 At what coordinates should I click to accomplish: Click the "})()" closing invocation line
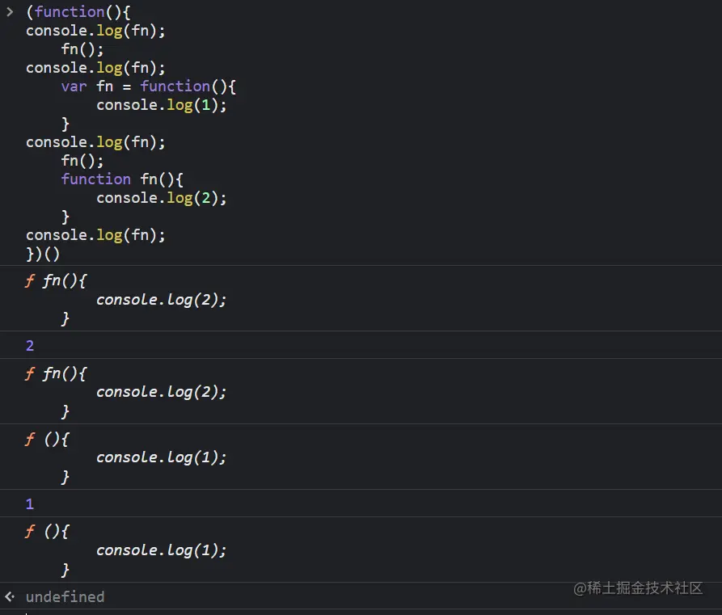tap(43, 254)
